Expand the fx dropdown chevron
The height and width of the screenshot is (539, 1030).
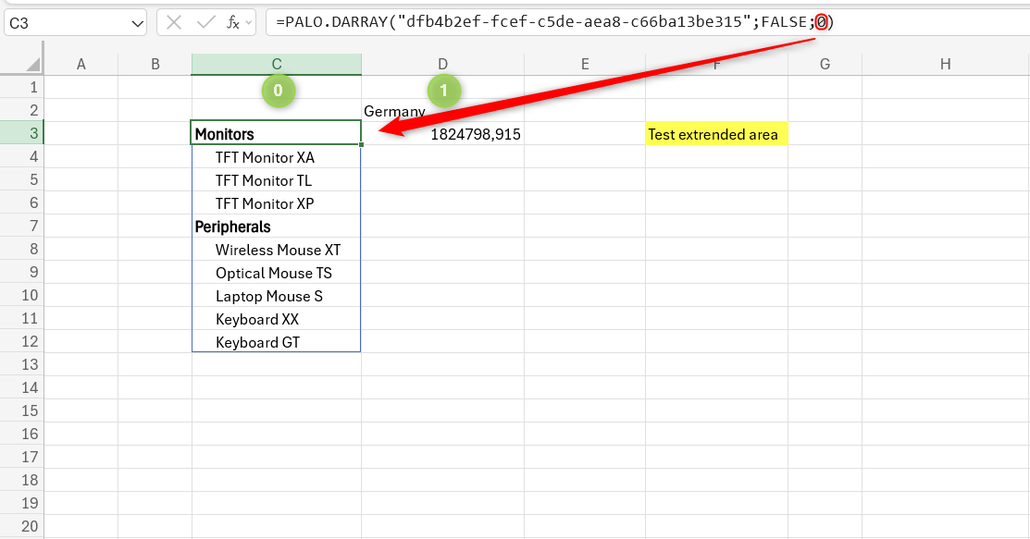[247, 21]
